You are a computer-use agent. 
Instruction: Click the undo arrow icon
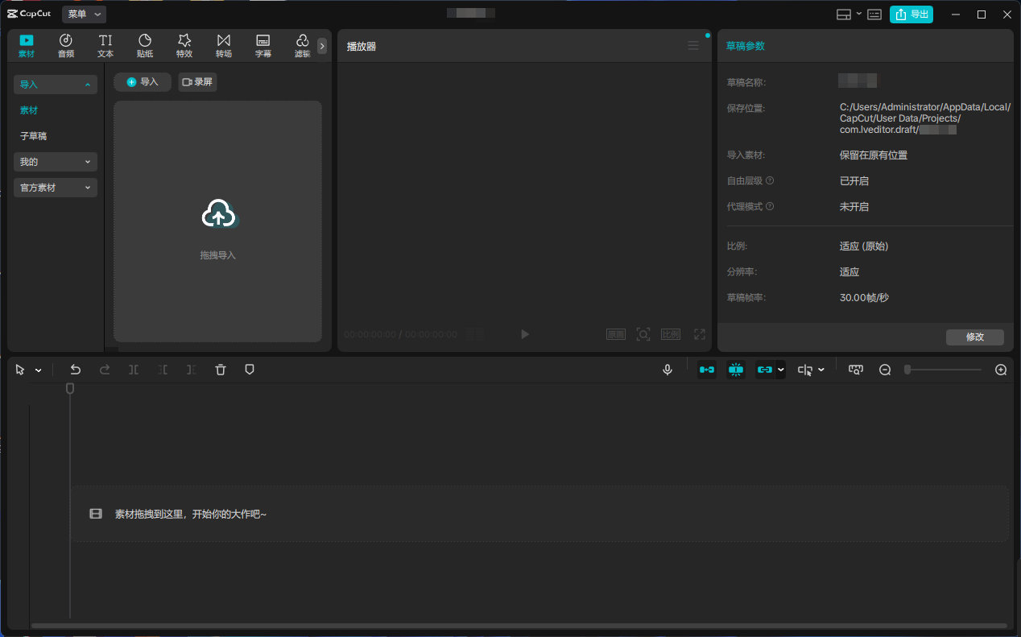click(x=76, y=370)
